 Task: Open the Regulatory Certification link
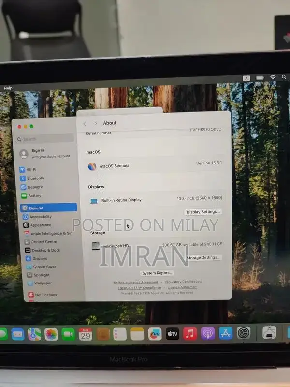[183, 282]
